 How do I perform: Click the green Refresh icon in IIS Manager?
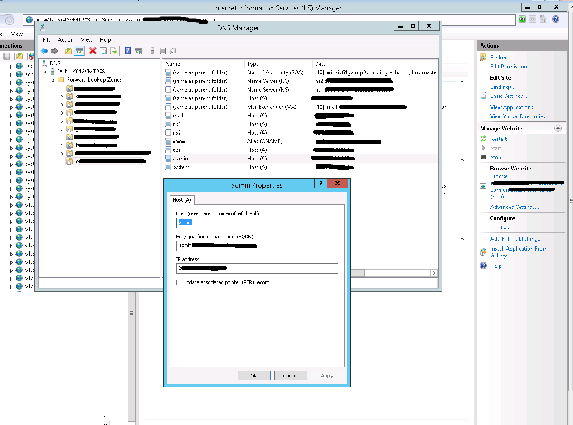pos(522,19)
